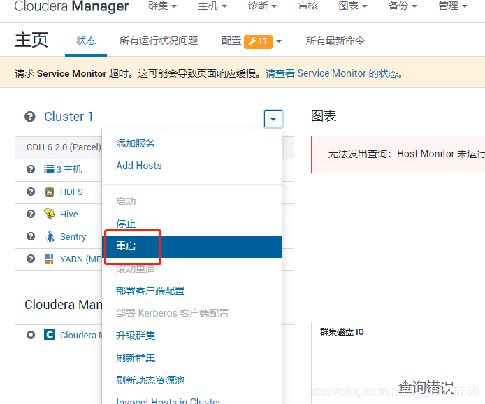Open the Hive service link

tap(68, 214)
